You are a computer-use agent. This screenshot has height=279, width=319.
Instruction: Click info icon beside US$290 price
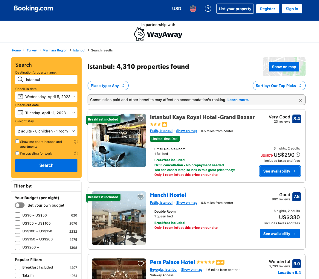(298, 155)
